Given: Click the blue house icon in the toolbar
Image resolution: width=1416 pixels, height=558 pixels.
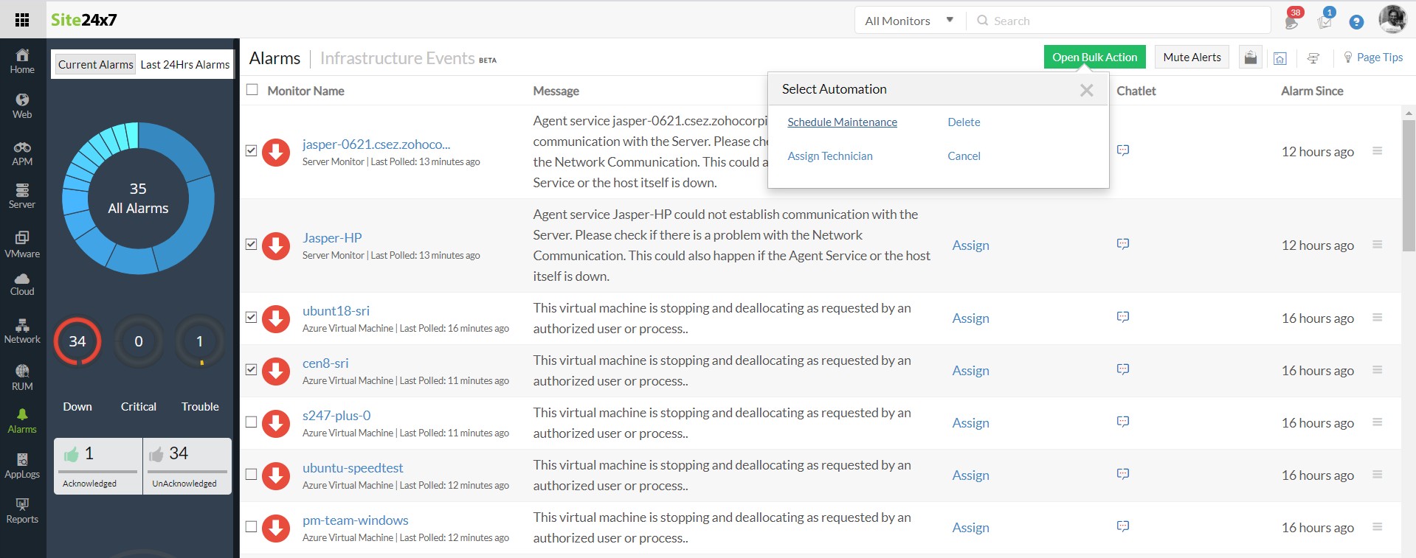Looking at the screenshot, I should click(x=1280, y=58).
